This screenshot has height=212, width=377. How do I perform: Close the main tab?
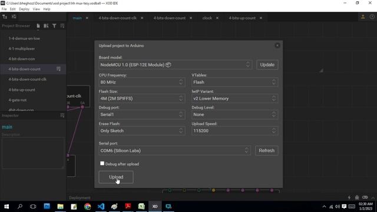(87, 18)
